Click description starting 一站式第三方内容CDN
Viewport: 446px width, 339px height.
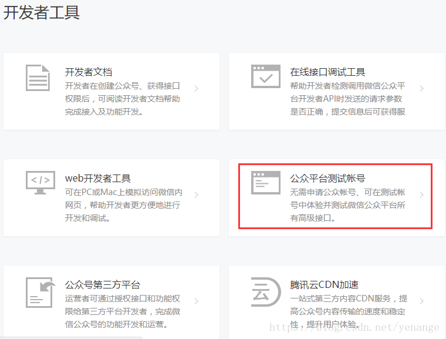click(349, 311)
